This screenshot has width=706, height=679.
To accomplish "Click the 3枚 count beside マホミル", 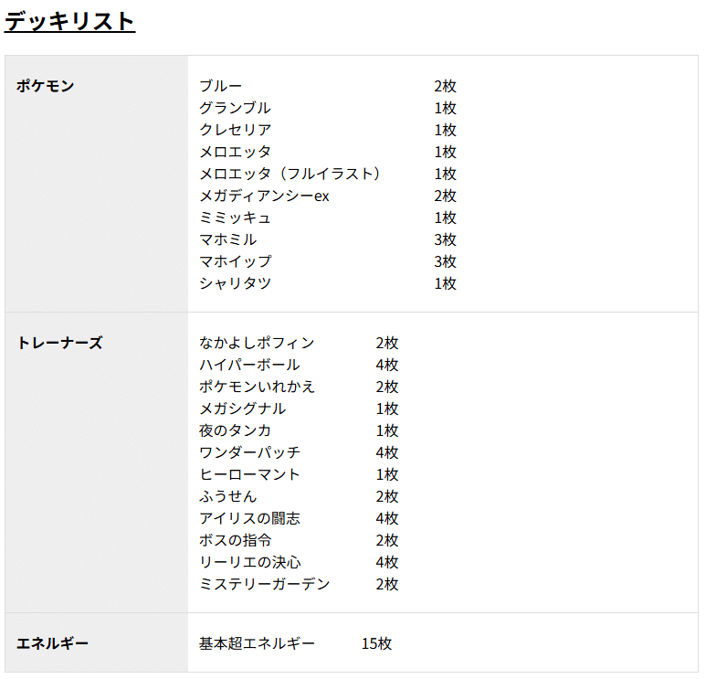I will 446,239.
